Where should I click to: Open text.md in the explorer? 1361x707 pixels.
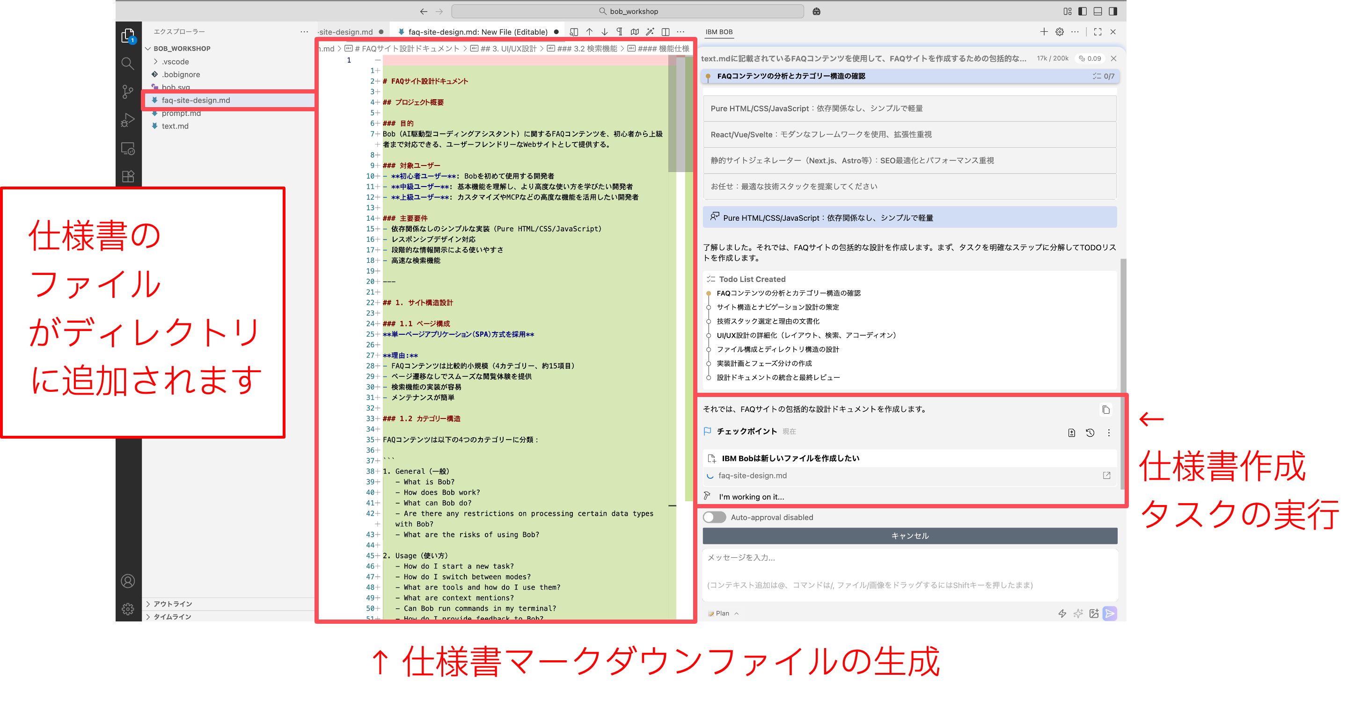click(175, 126)
